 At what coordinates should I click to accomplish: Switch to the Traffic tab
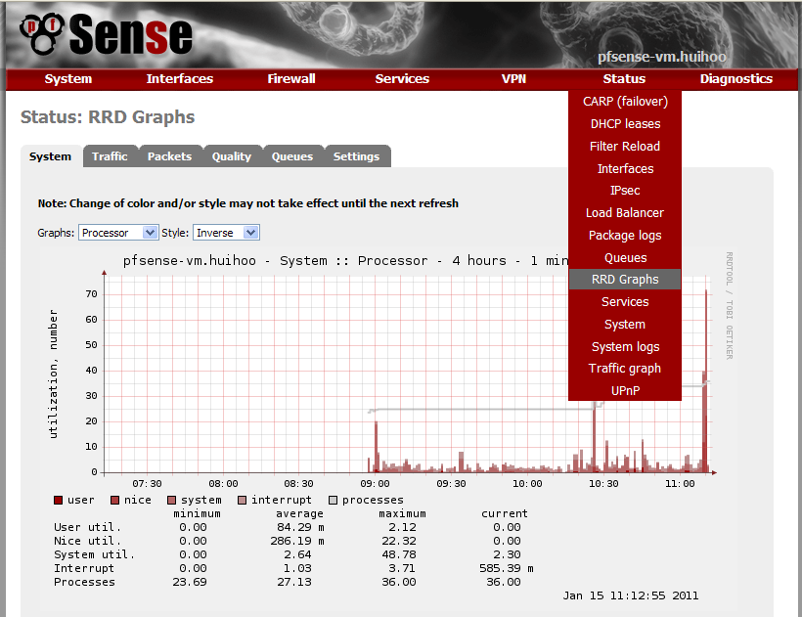110,156
